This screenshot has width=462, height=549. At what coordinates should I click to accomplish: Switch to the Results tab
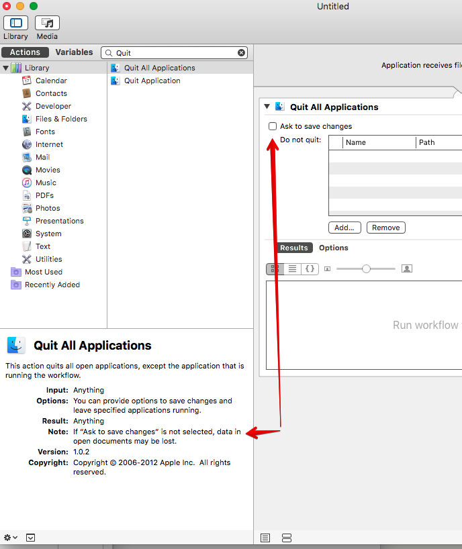pos(294,248)
